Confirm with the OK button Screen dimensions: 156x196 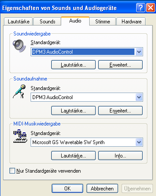[x=67, y=189]
